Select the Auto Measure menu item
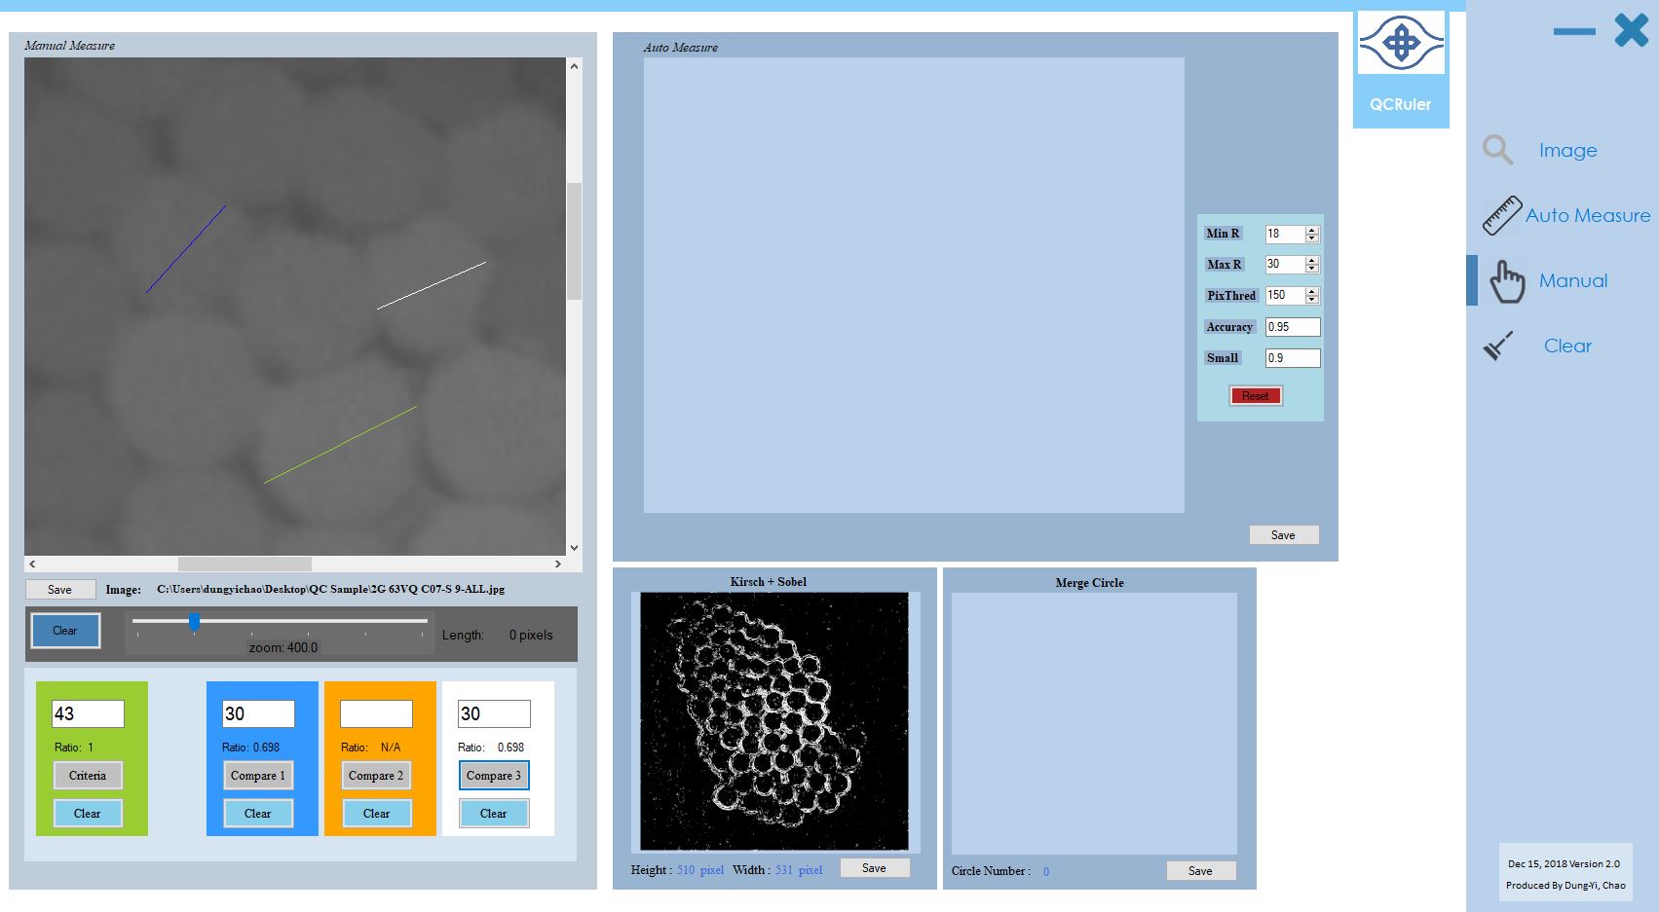 [1588, 215]
